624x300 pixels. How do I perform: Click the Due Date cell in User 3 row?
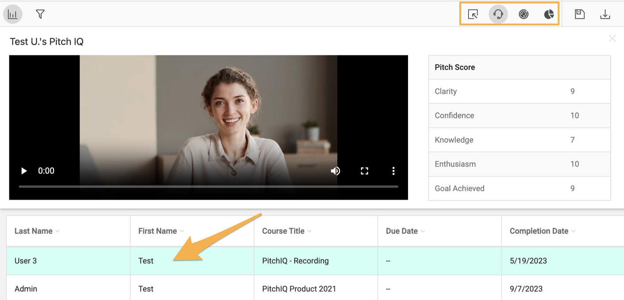pyautogui.click(x=440, y=261)
